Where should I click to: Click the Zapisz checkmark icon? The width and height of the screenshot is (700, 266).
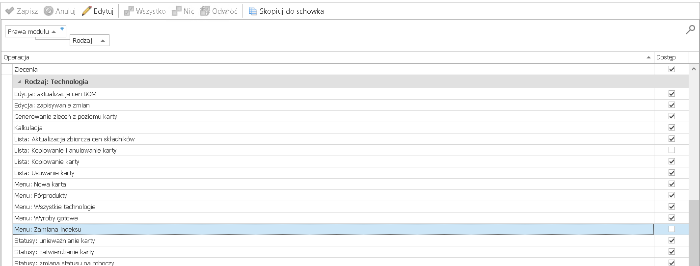10,11
